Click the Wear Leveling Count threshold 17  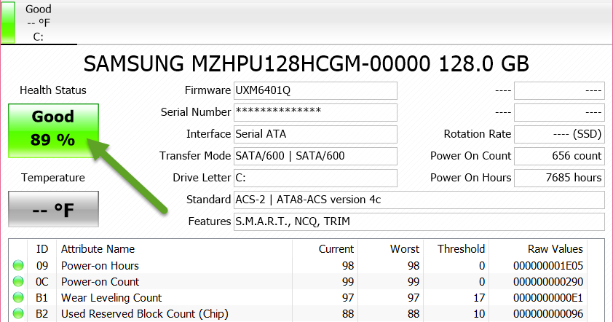(479, 298)
